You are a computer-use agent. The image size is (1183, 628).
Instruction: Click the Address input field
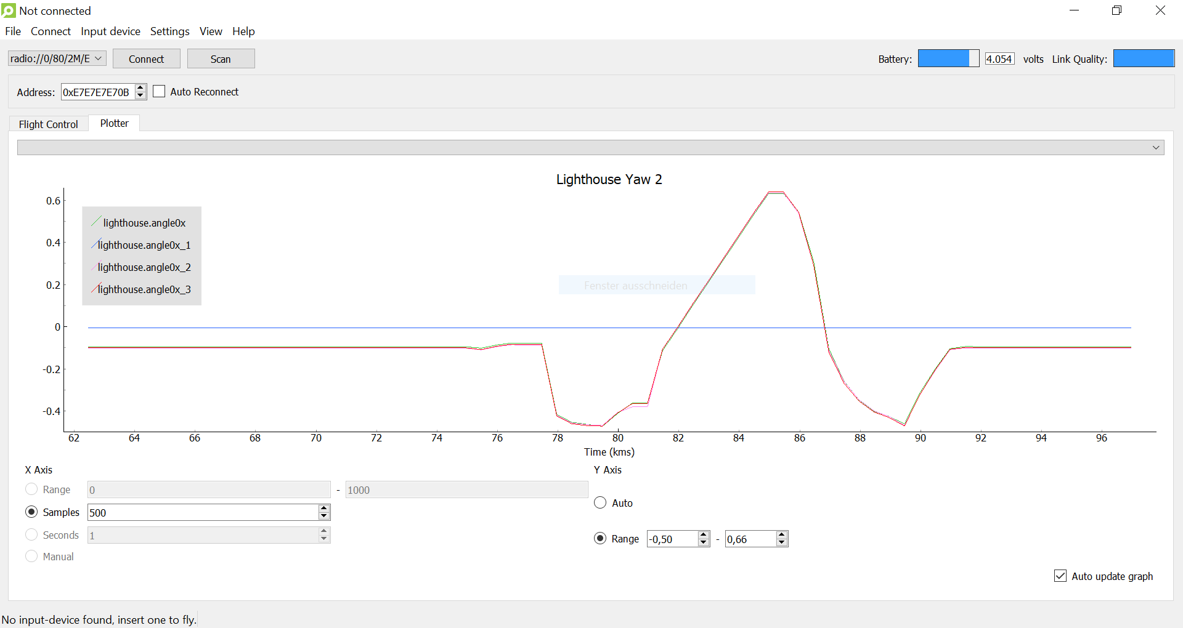click(x=97, y=92)
